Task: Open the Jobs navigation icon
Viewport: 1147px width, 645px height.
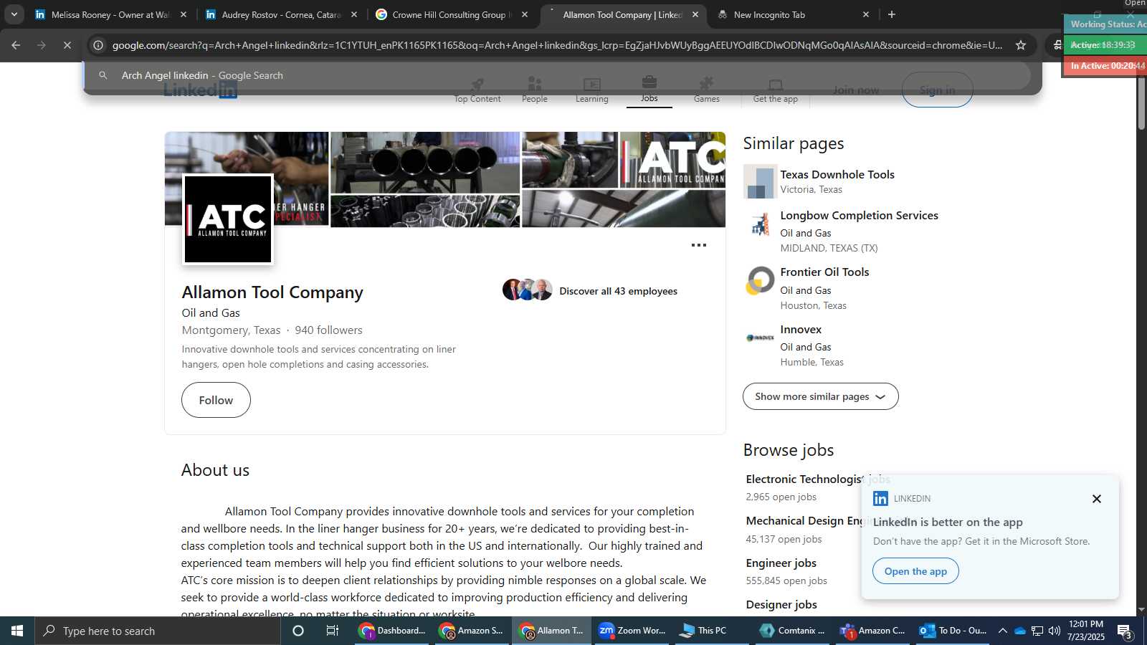Action: point(649,89)
